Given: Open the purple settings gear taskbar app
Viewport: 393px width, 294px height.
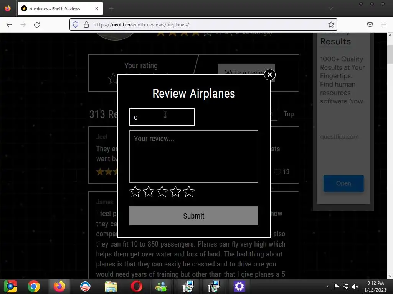Looking at the screenshot, I should [x=239, y=286].
